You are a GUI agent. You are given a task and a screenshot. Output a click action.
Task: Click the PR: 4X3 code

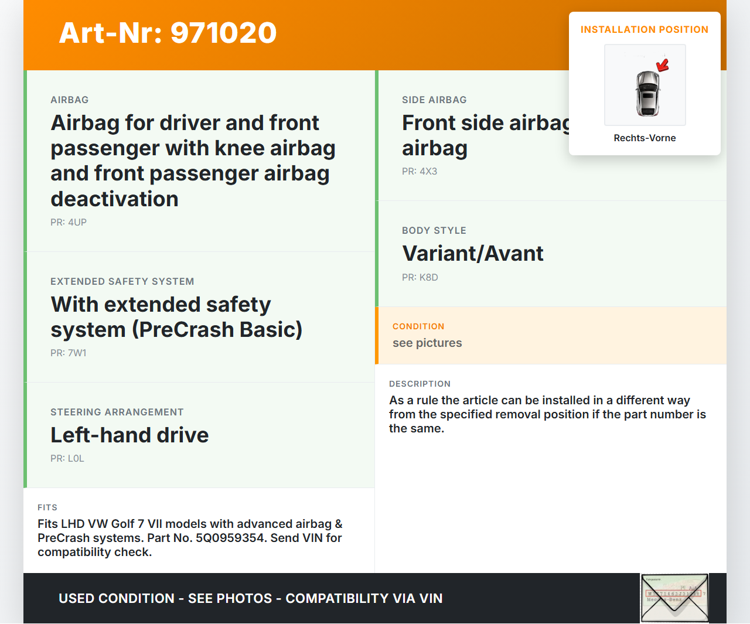pyautogui.click(x=420, y=172)
